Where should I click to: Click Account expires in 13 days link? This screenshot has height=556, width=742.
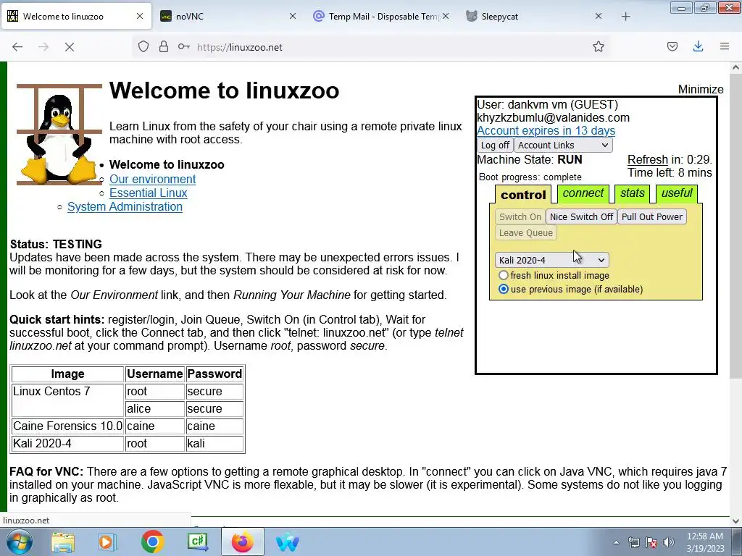[546, 130]
